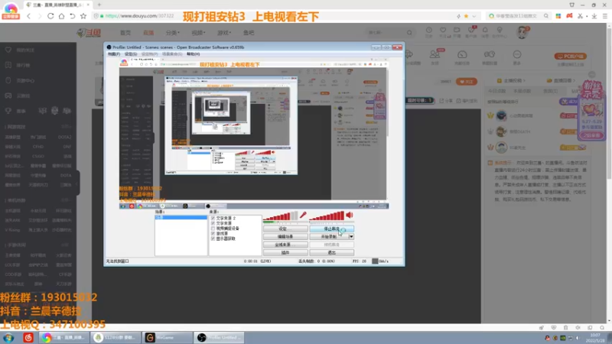Click OBS 全域来源 button
Screen dimensions: 612x344
pyautogui.click(x=285, y=245)
